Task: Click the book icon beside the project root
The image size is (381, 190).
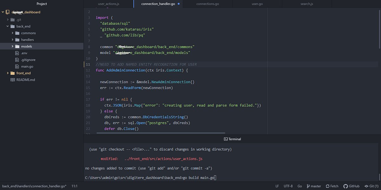Action: tap(8, 12)
